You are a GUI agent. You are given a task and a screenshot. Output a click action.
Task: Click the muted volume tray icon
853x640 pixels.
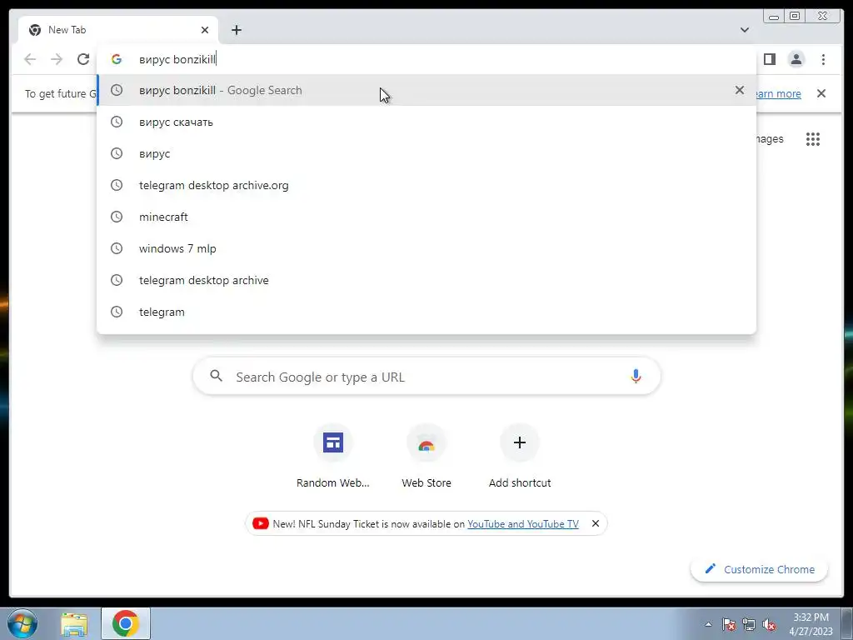pos(769,625)
